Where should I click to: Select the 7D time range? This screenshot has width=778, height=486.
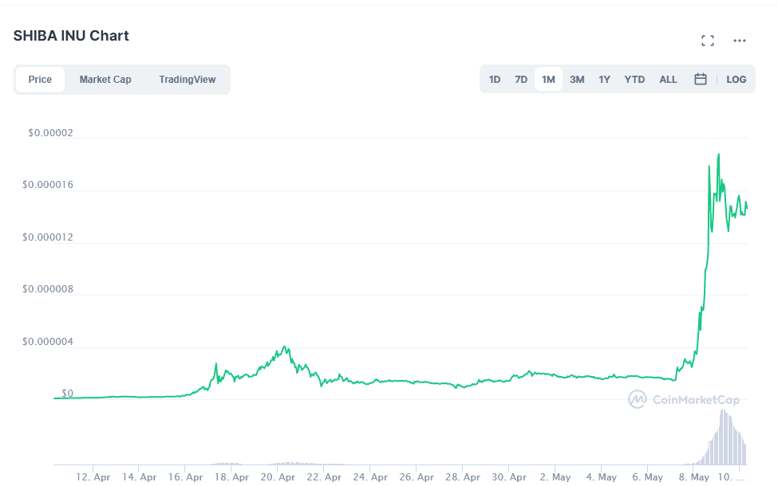(x=521, y=79)
